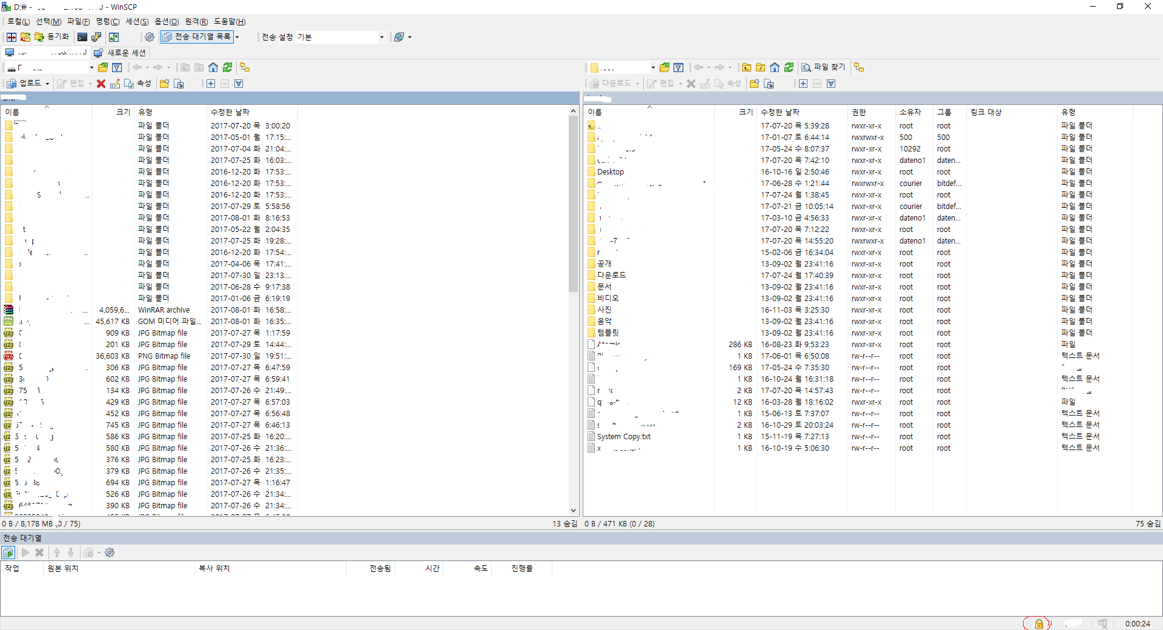This screenshot has height=630, width=1163.
Task: Click the session lock icon in status bar
Action: 1039,624
